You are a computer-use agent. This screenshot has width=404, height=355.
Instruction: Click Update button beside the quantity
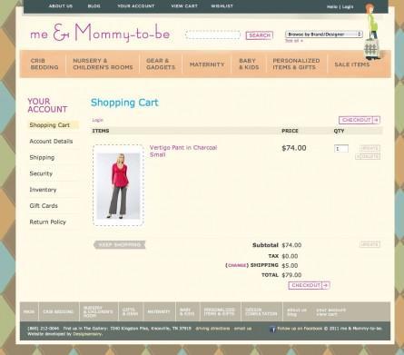coord(370,148)
